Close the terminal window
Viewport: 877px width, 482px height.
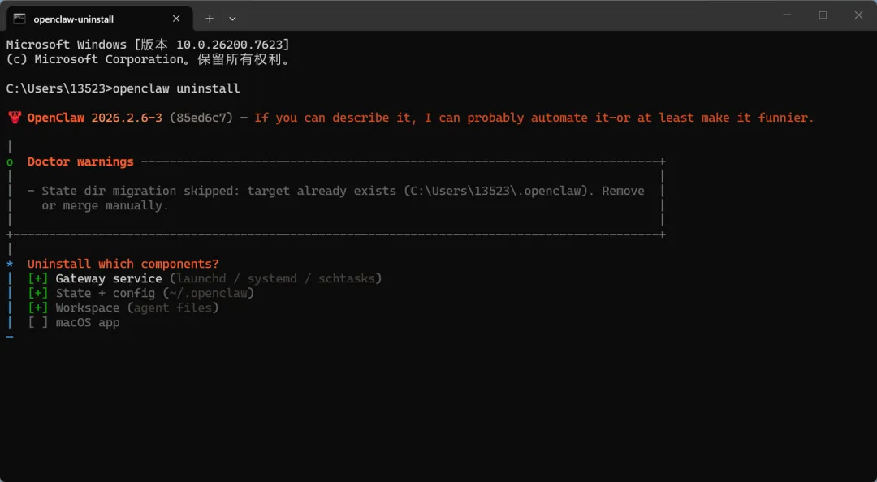tap(859, 15)
